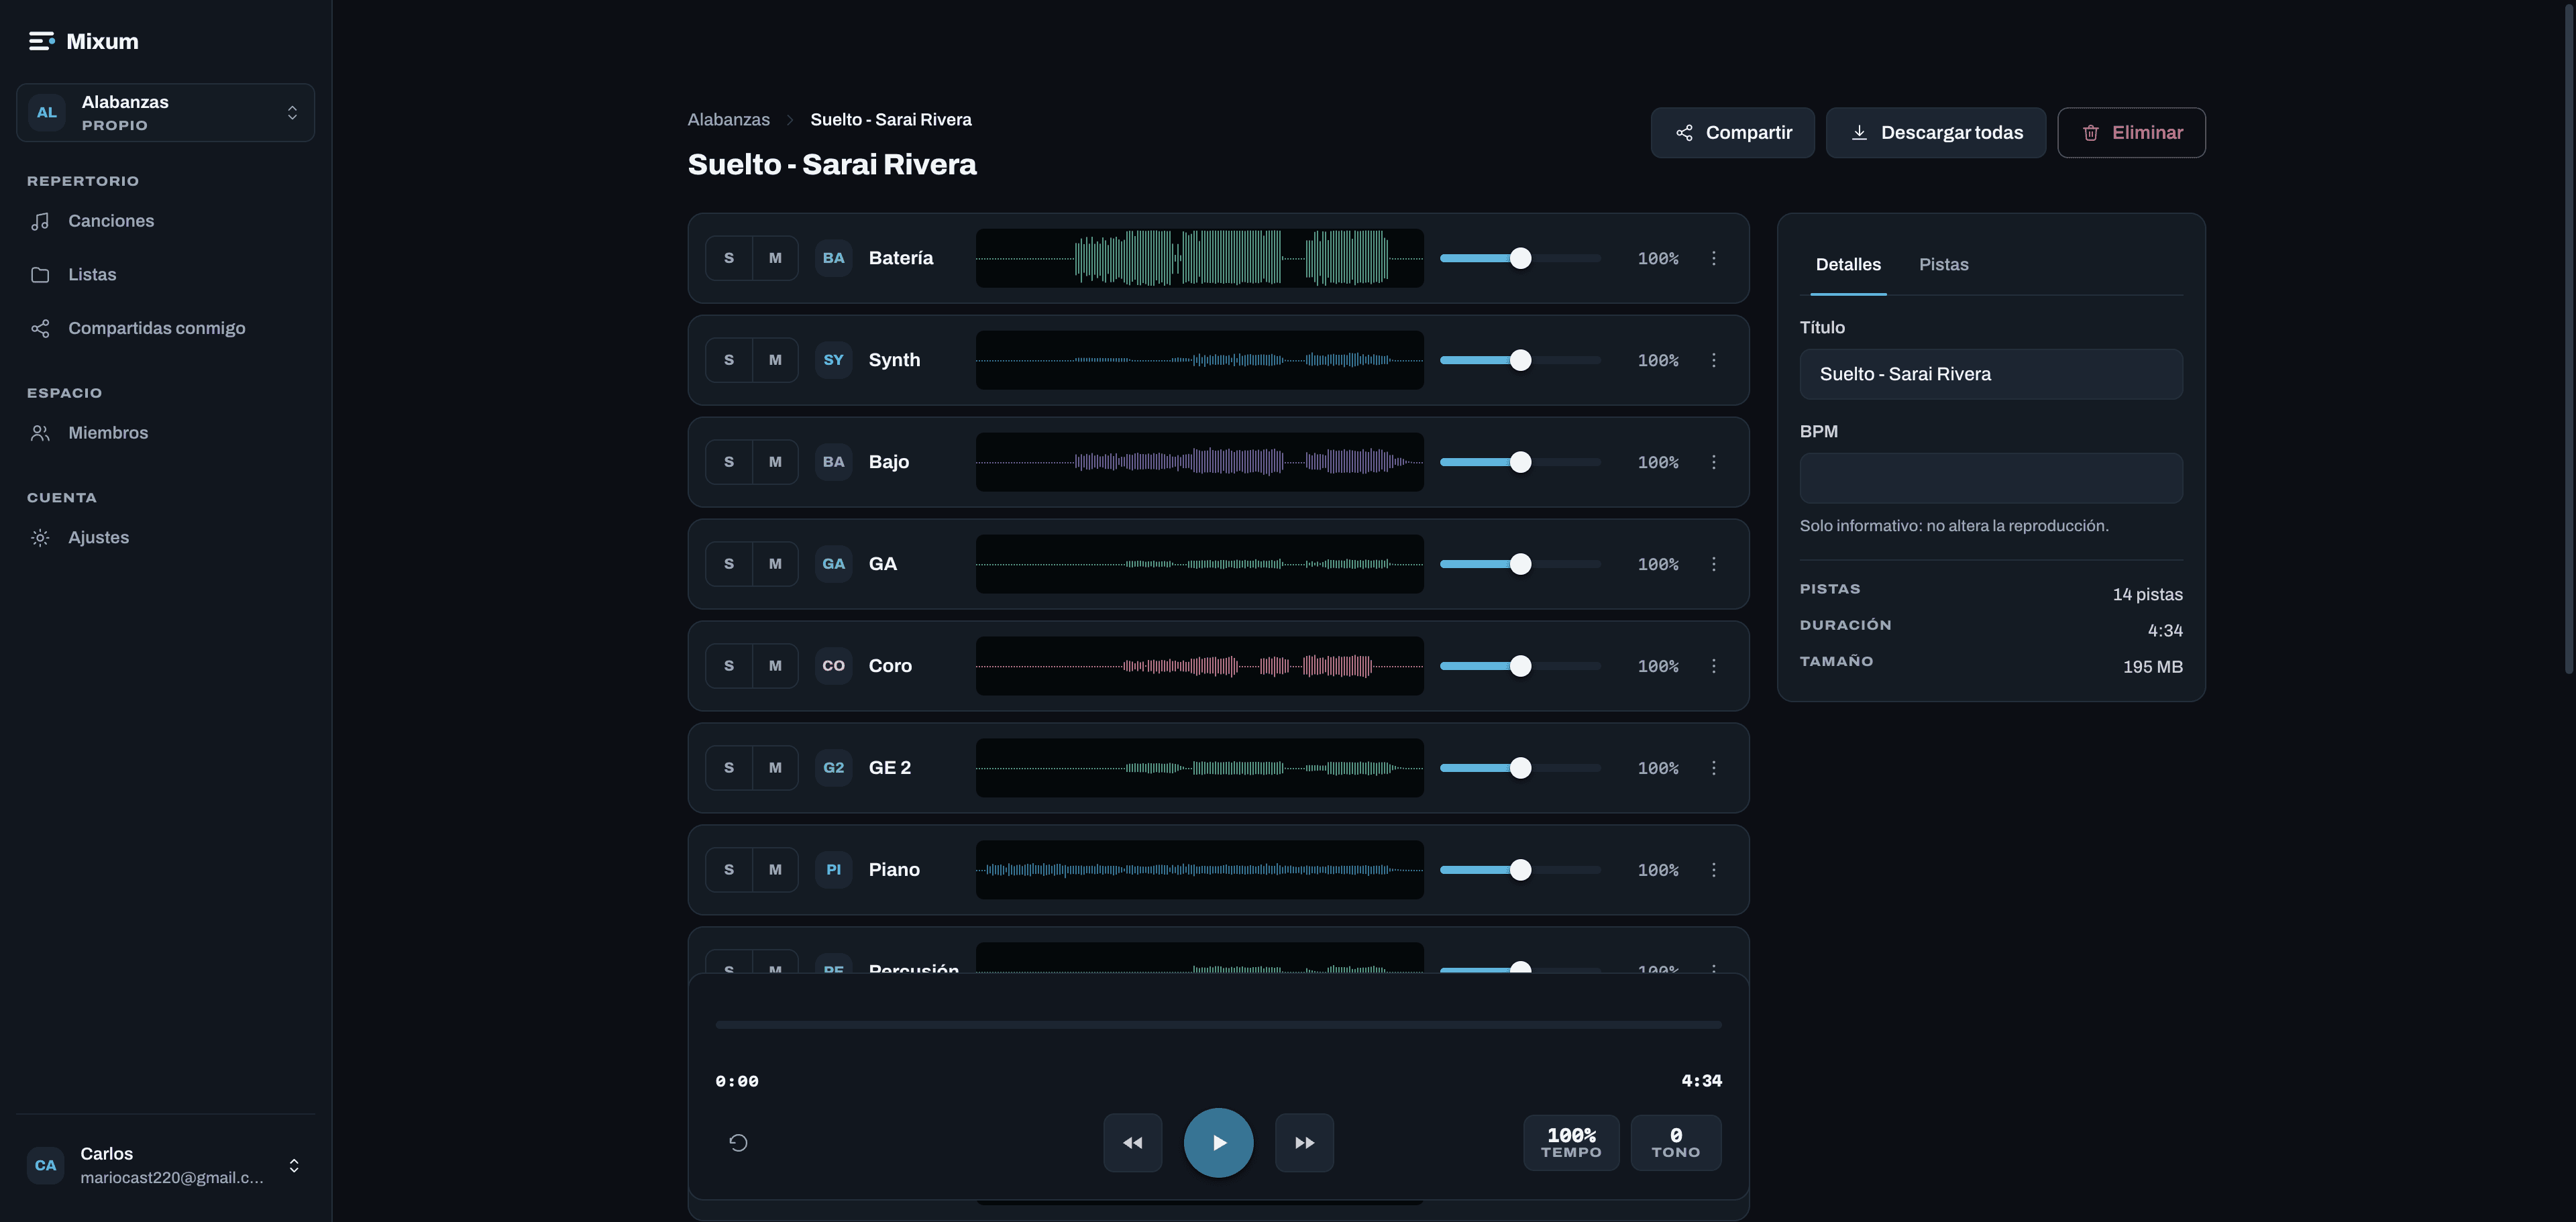Click the CO badge on Coro track
Viewport: 2576px width, 1222px height.
[x=833, y=666]
